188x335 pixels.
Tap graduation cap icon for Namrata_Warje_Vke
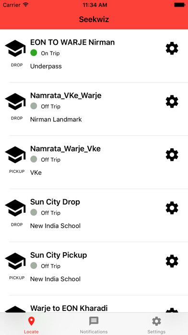pyautogui.click(x=15, y=155)
